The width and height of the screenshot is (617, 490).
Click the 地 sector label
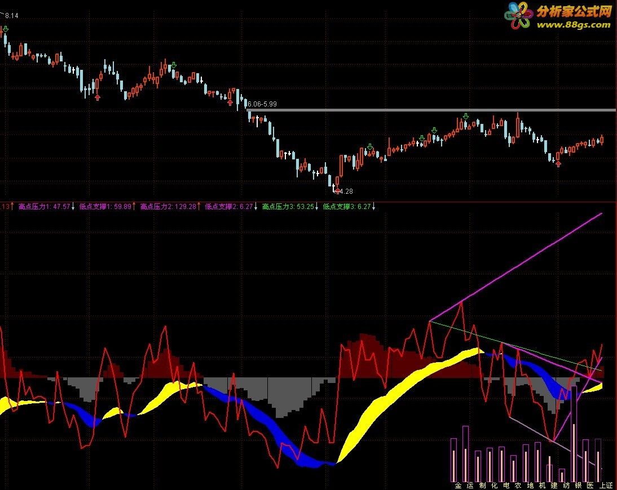point(531,485)
